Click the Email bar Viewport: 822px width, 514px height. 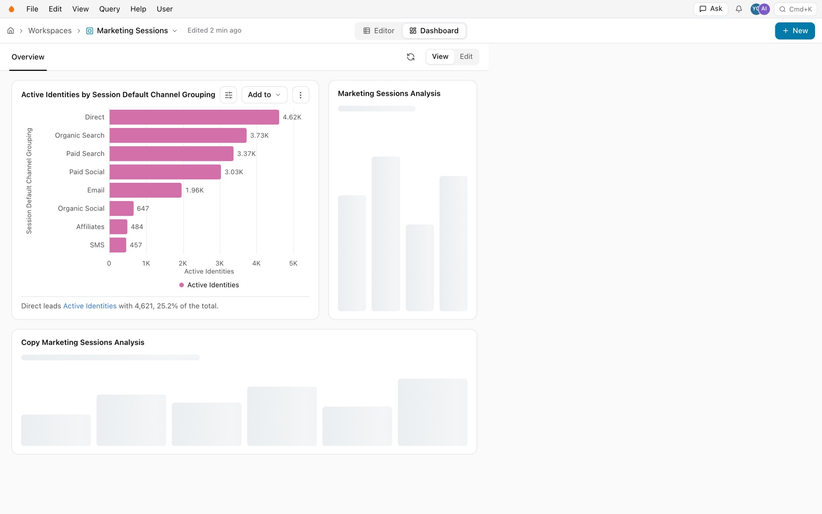pyautogui.click(x=146, y=191)
